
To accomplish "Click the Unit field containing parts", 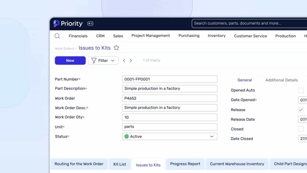I will [x=170, y=127].
